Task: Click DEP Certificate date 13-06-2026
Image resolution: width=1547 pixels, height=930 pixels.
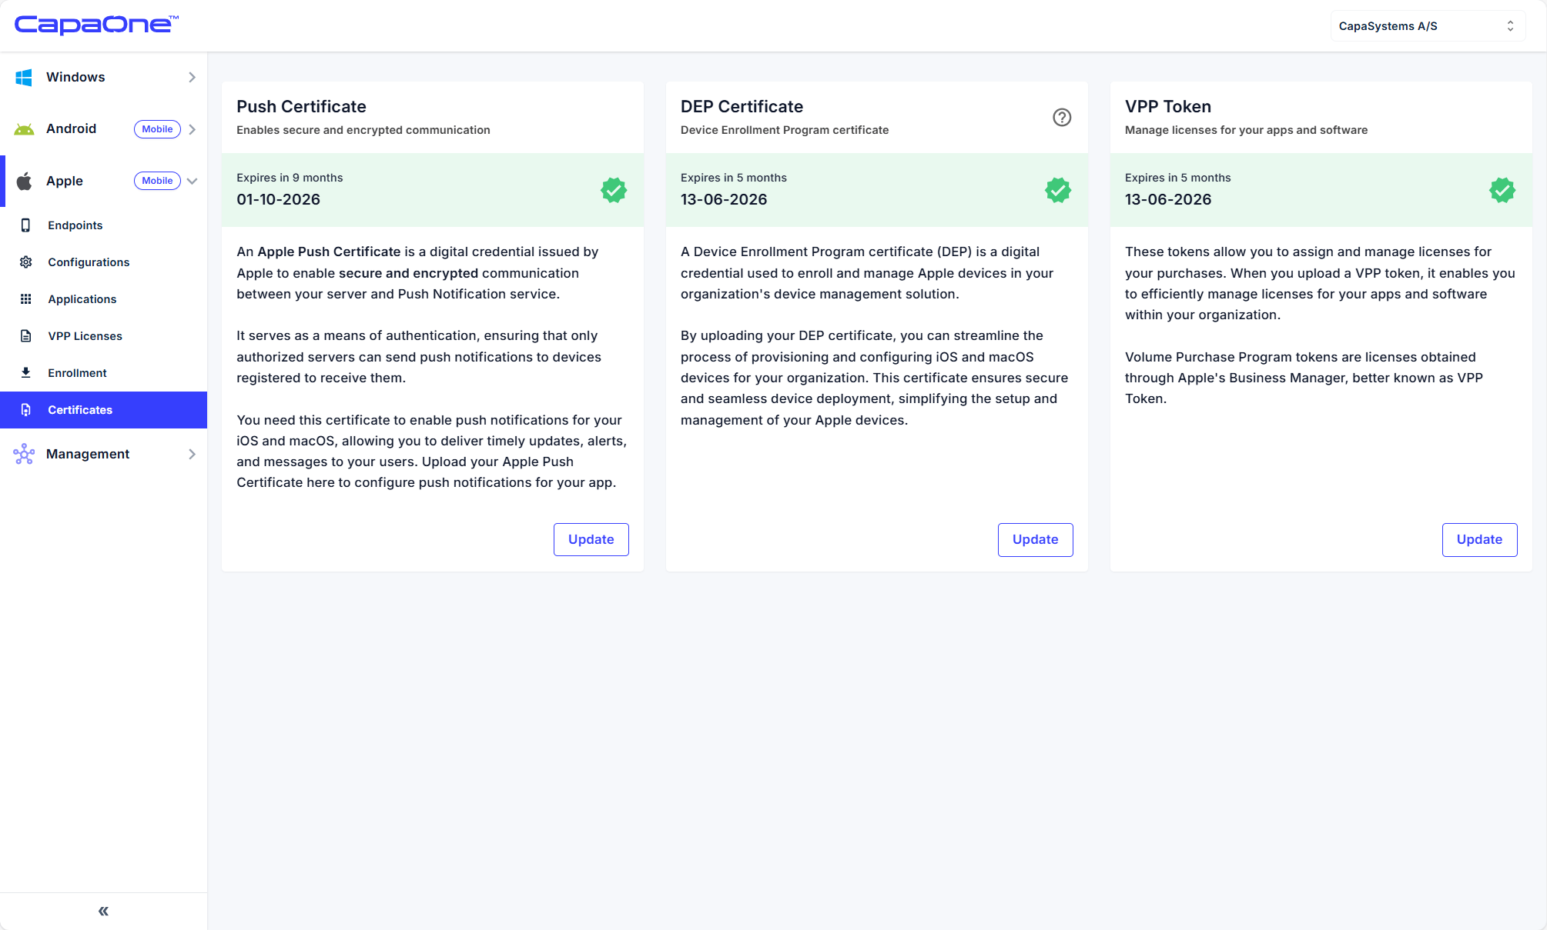Action: tap(724, 199)
